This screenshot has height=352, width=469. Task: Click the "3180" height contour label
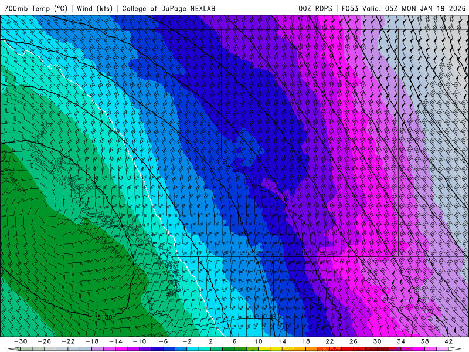click(105, 317)
